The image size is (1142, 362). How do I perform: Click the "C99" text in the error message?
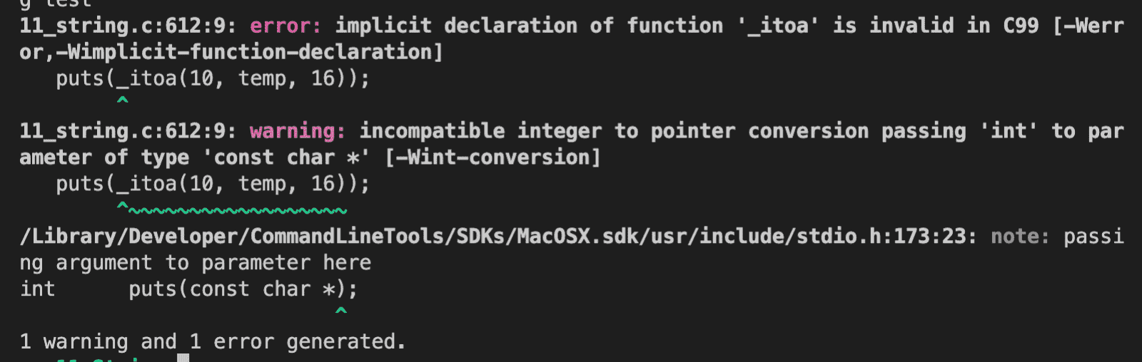1021,26
